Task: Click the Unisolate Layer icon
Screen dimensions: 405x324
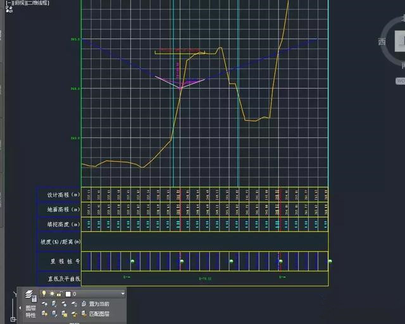Action: (54, 314)
